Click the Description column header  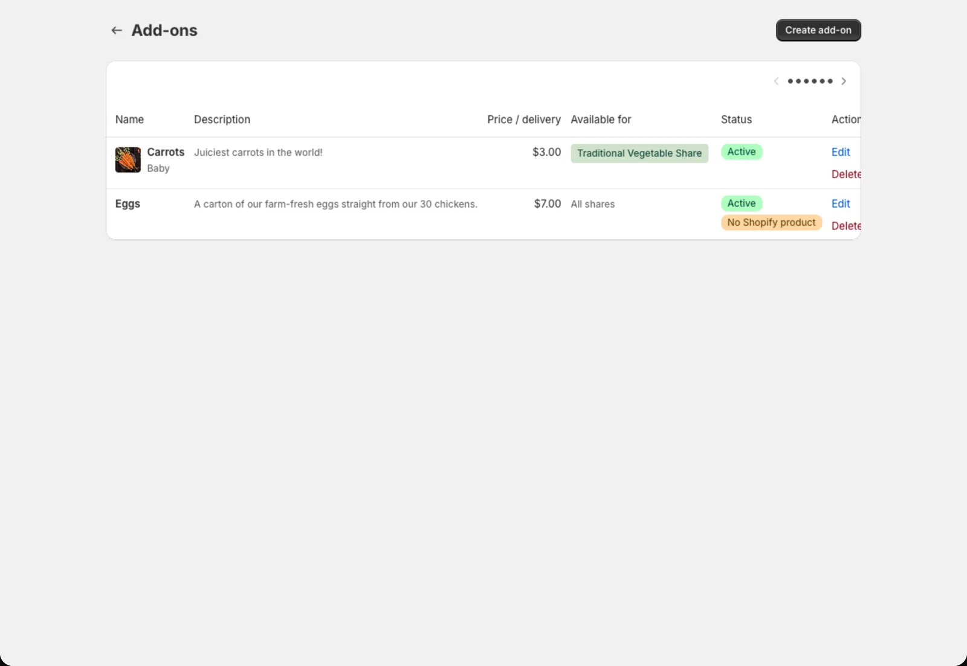pyautogui.click(x=222, y=120)
